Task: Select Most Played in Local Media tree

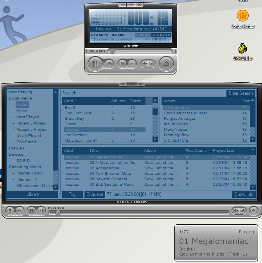Action: pyautogui.click(x=27, y=117)
